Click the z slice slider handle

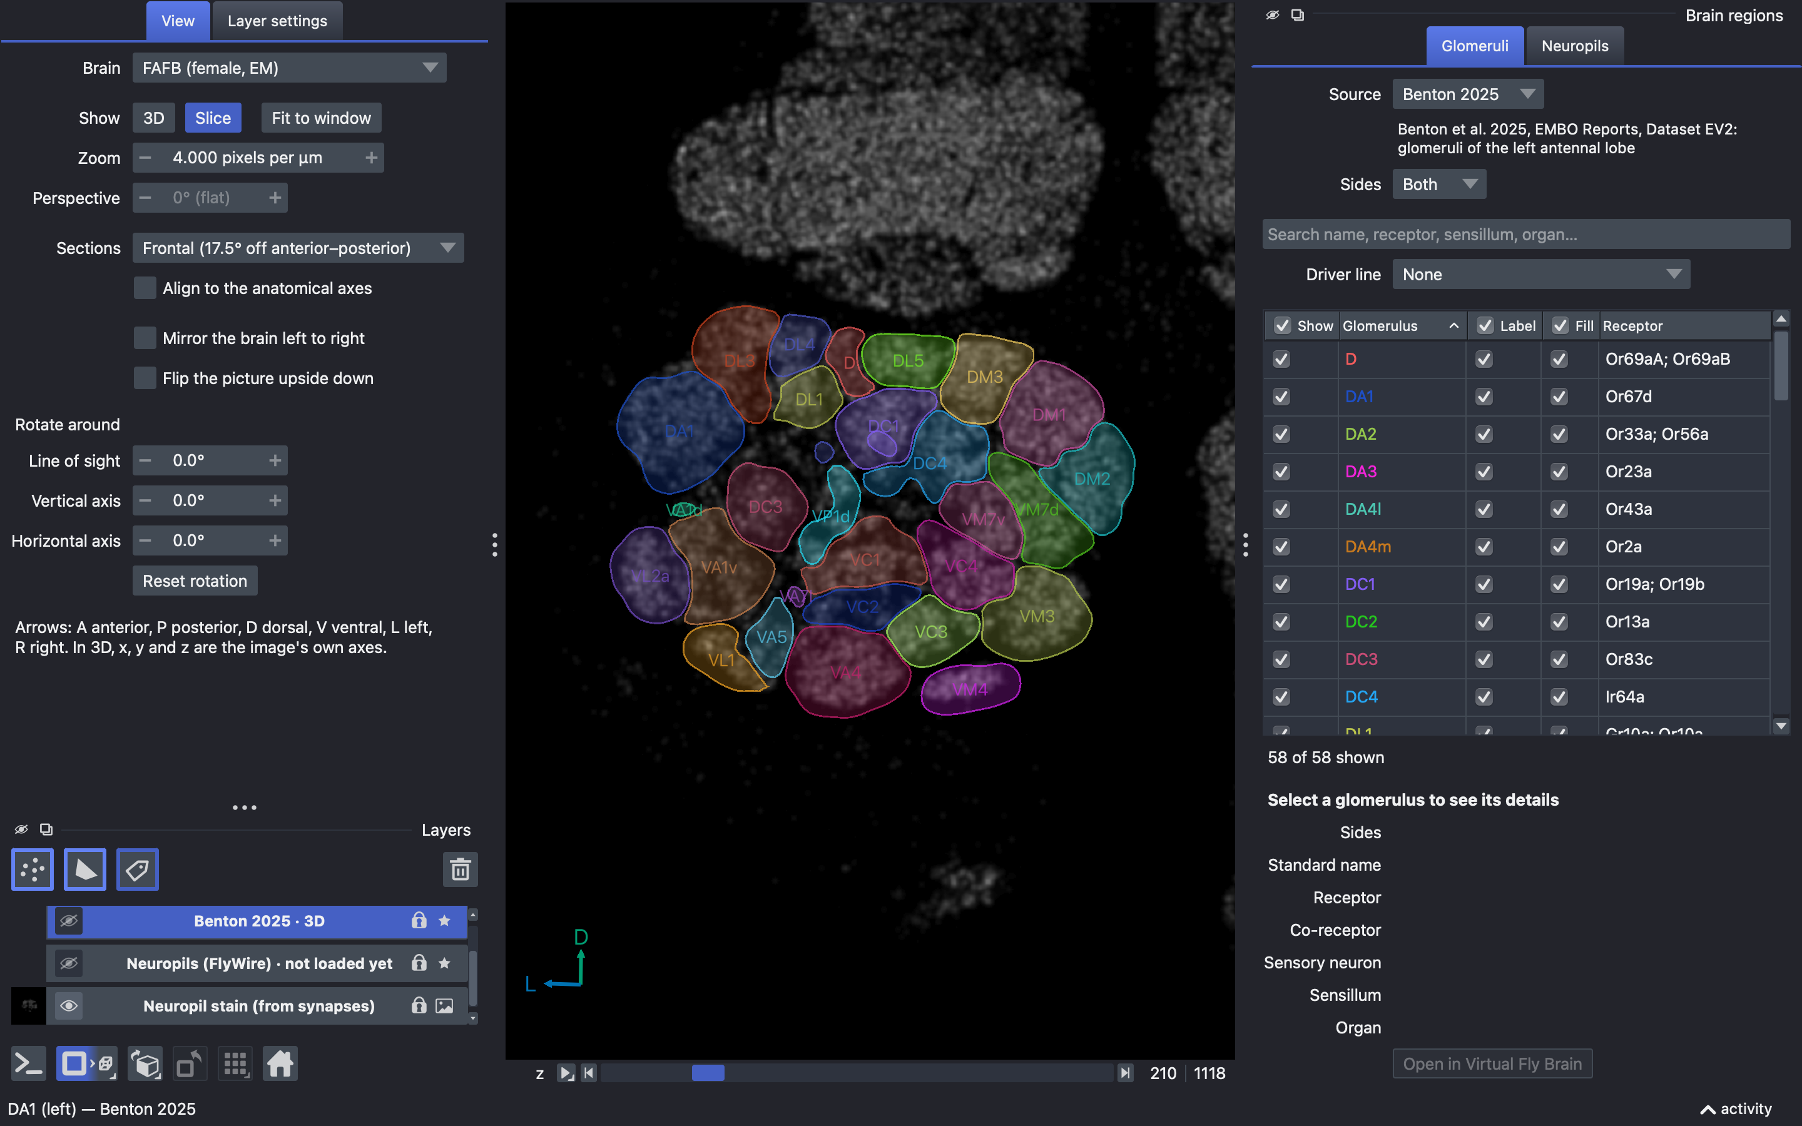tap(708, 1073)
